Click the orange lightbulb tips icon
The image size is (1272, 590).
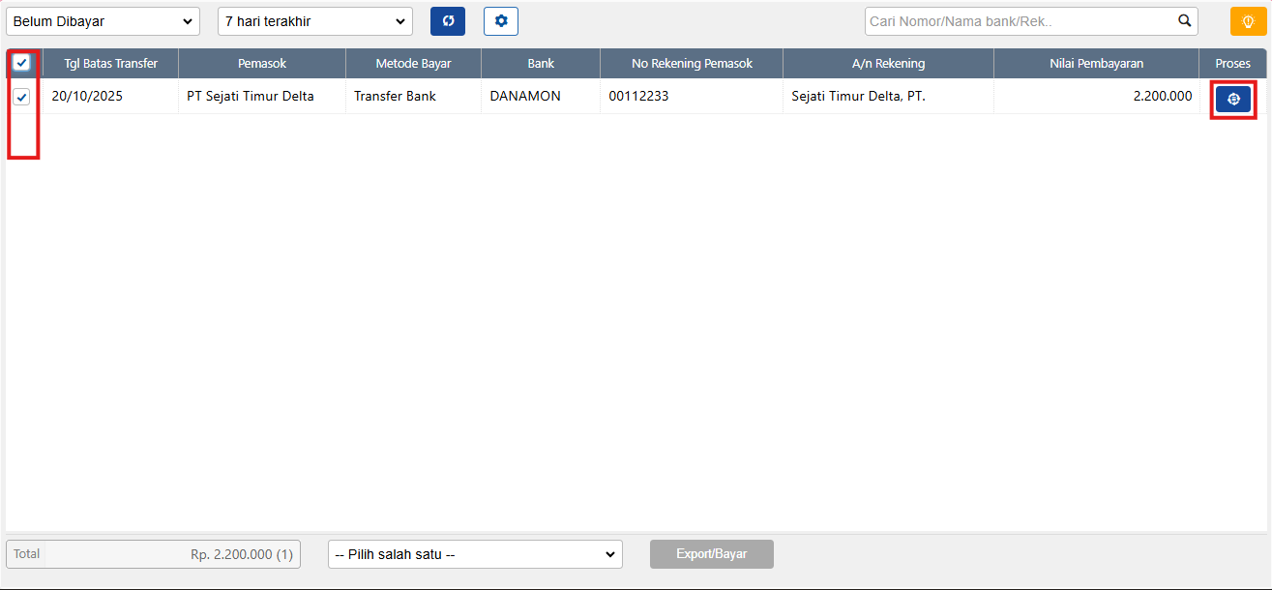click(1248, 21)
